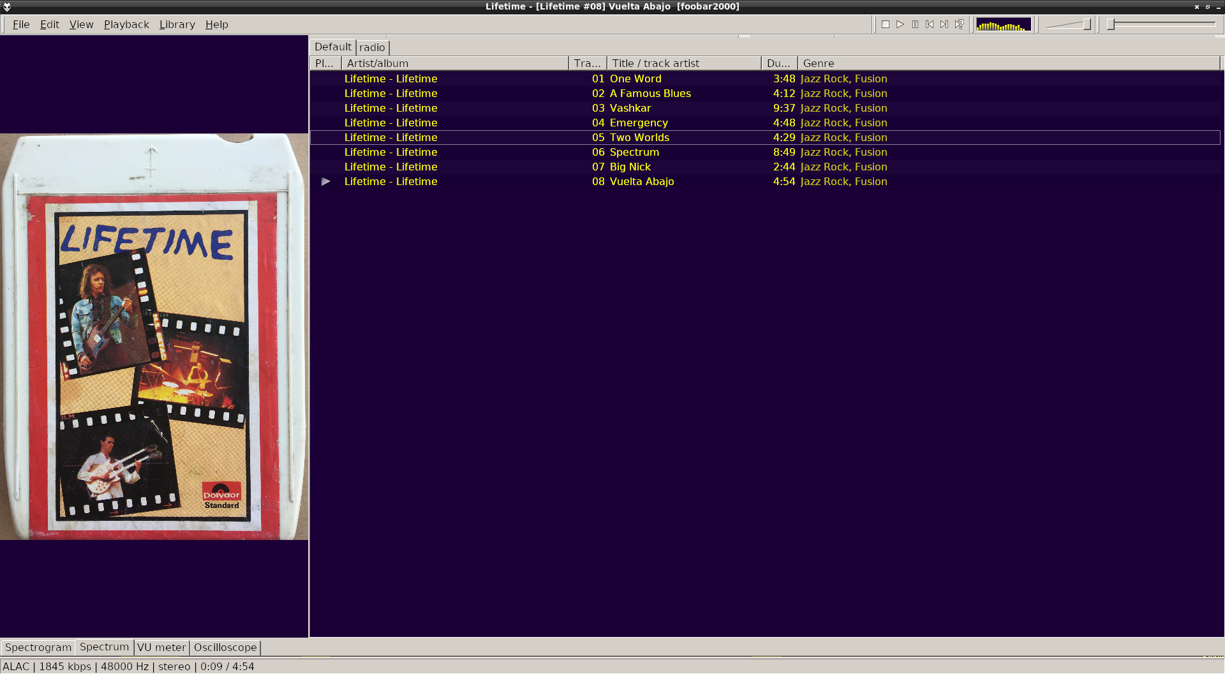Switch to the radio playlist tab
1225x674 pixels.
pyautogui.click(x=372, y=47)
